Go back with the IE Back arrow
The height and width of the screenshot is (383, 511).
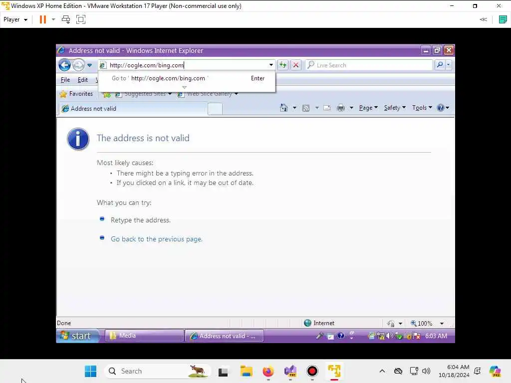(x=64, y=65)
